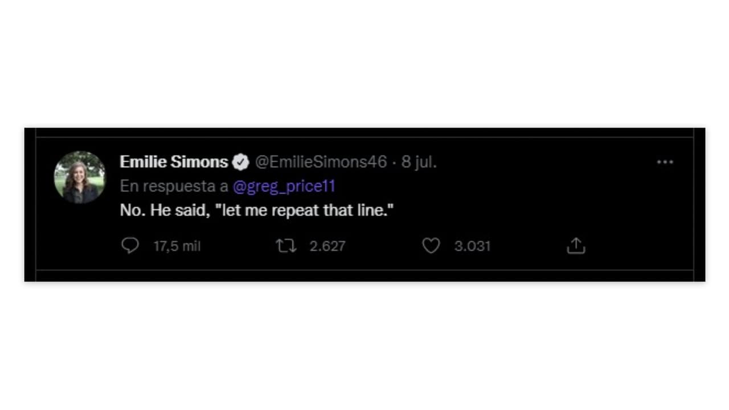Screen dimensions: 729x410
Task: Click the quoted phrase "let me repeat that line."
Action: (305, 210)
